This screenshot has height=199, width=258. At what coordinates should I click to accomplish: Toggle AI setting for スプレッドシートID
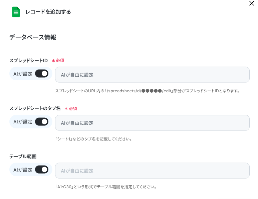(42, 74)
